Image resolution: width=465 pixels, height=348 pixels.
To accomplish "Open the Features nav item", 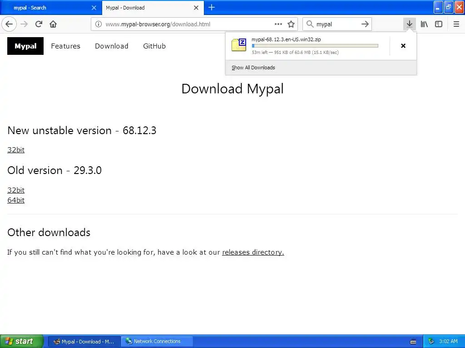I will (65, 46).
